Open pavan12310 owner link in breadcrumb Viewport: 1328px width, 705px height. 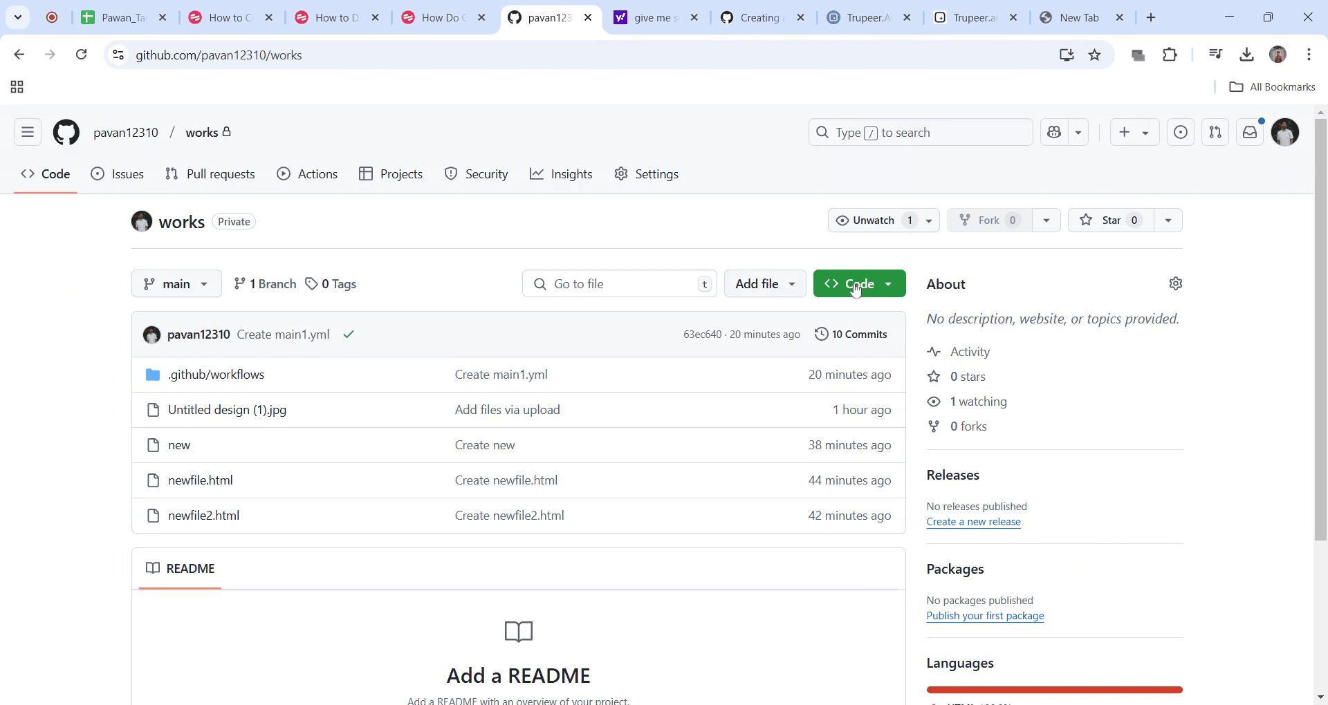point(126,132)
